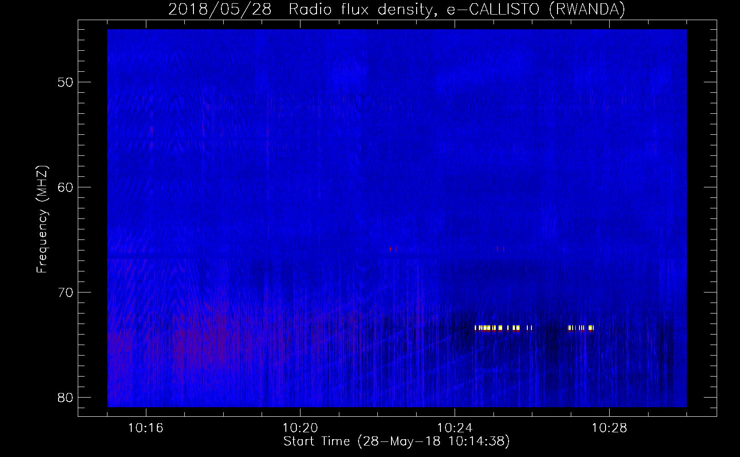Click the bright yellow burst near 10:25

[503, 328]
